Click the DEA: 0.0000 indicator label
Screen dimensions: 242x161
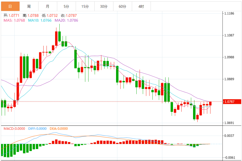59,129
